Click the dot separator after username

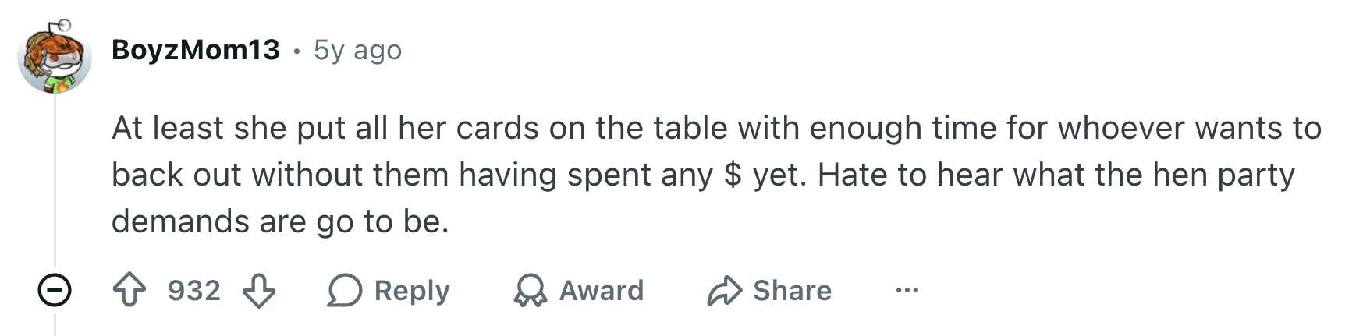[x=296, y=51]
